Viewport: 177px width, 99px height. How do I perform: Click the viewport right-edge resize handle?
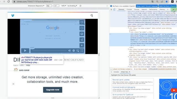tap(99, 54)
